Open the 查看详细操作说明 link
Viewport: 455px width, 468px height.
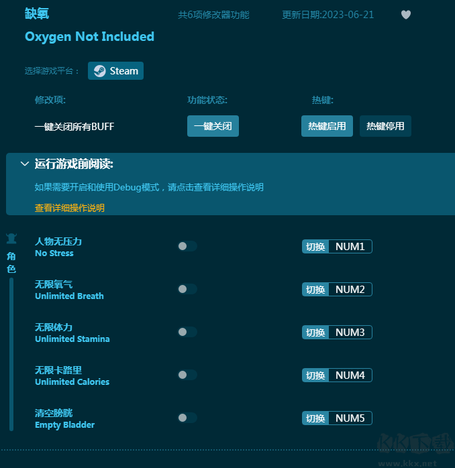click(70, 208)
